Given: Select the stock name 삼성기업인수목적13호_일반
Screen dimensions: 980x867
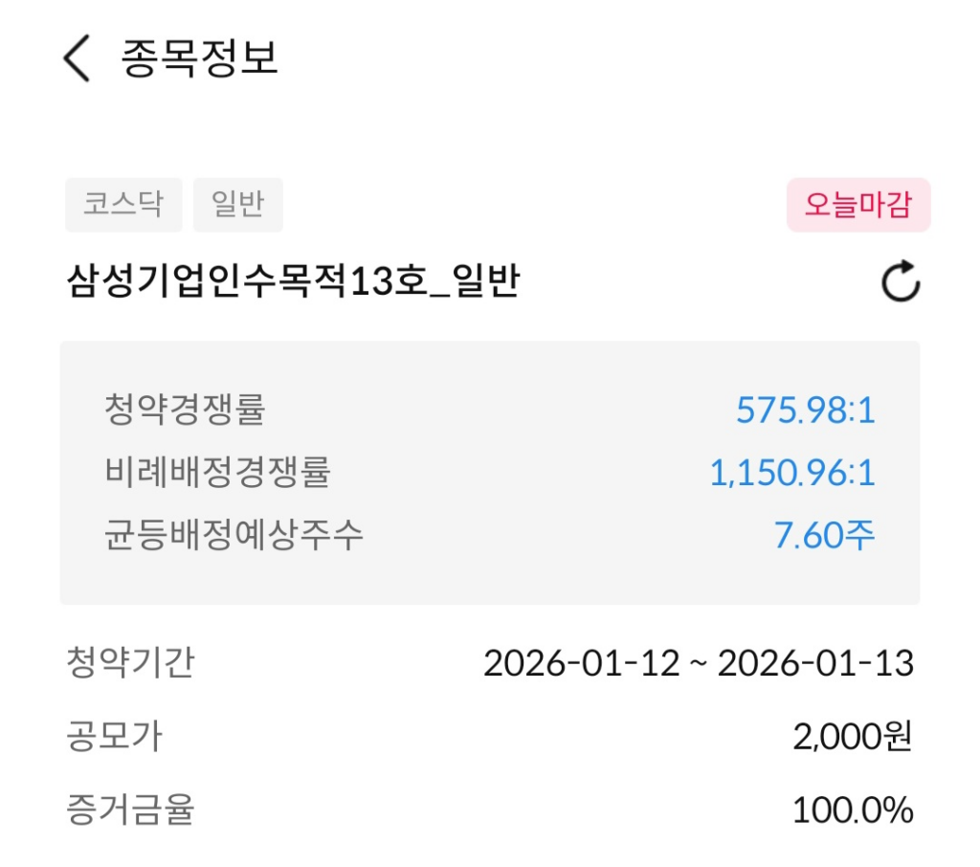Looking at the screenshot, I should click(x=293, y=282).
